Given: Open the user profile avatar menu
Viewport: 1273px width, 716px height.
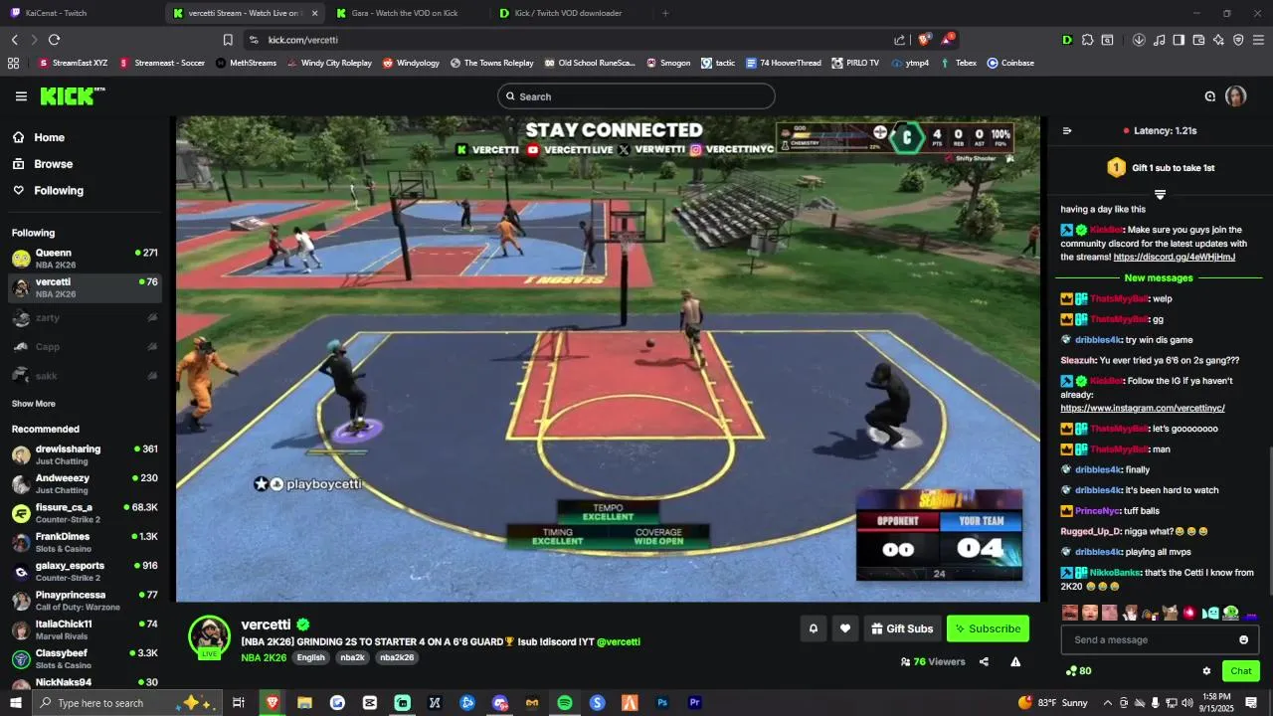Looking at the screenshot, I should (x=1235, y=96).
